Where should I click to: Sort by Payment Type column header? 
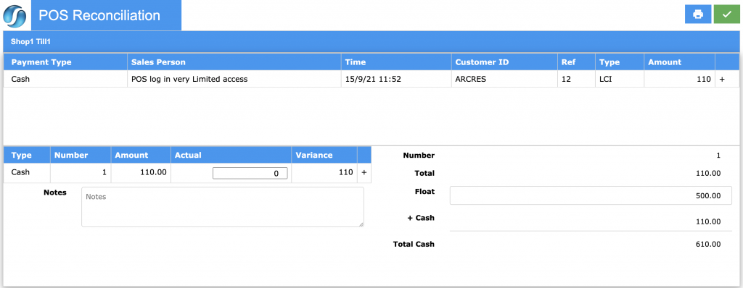65,62
